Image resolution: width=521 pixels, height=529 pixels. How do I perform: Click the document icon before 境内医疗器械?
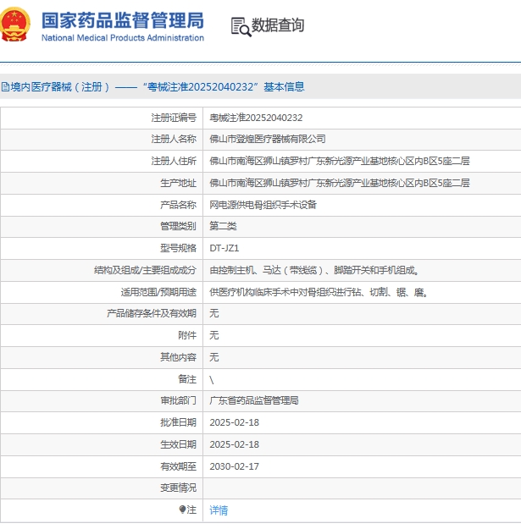5,87
